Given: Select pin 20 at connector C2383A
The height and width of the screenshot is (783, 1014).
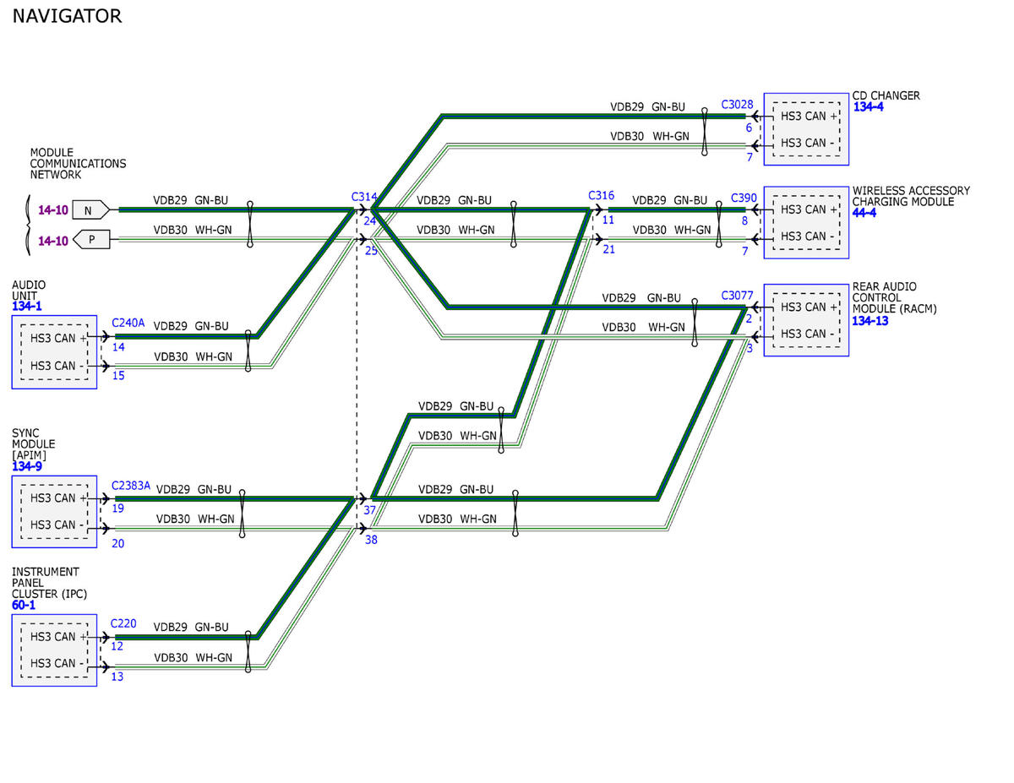Looking at the screenshot, I should coord(118,543).
